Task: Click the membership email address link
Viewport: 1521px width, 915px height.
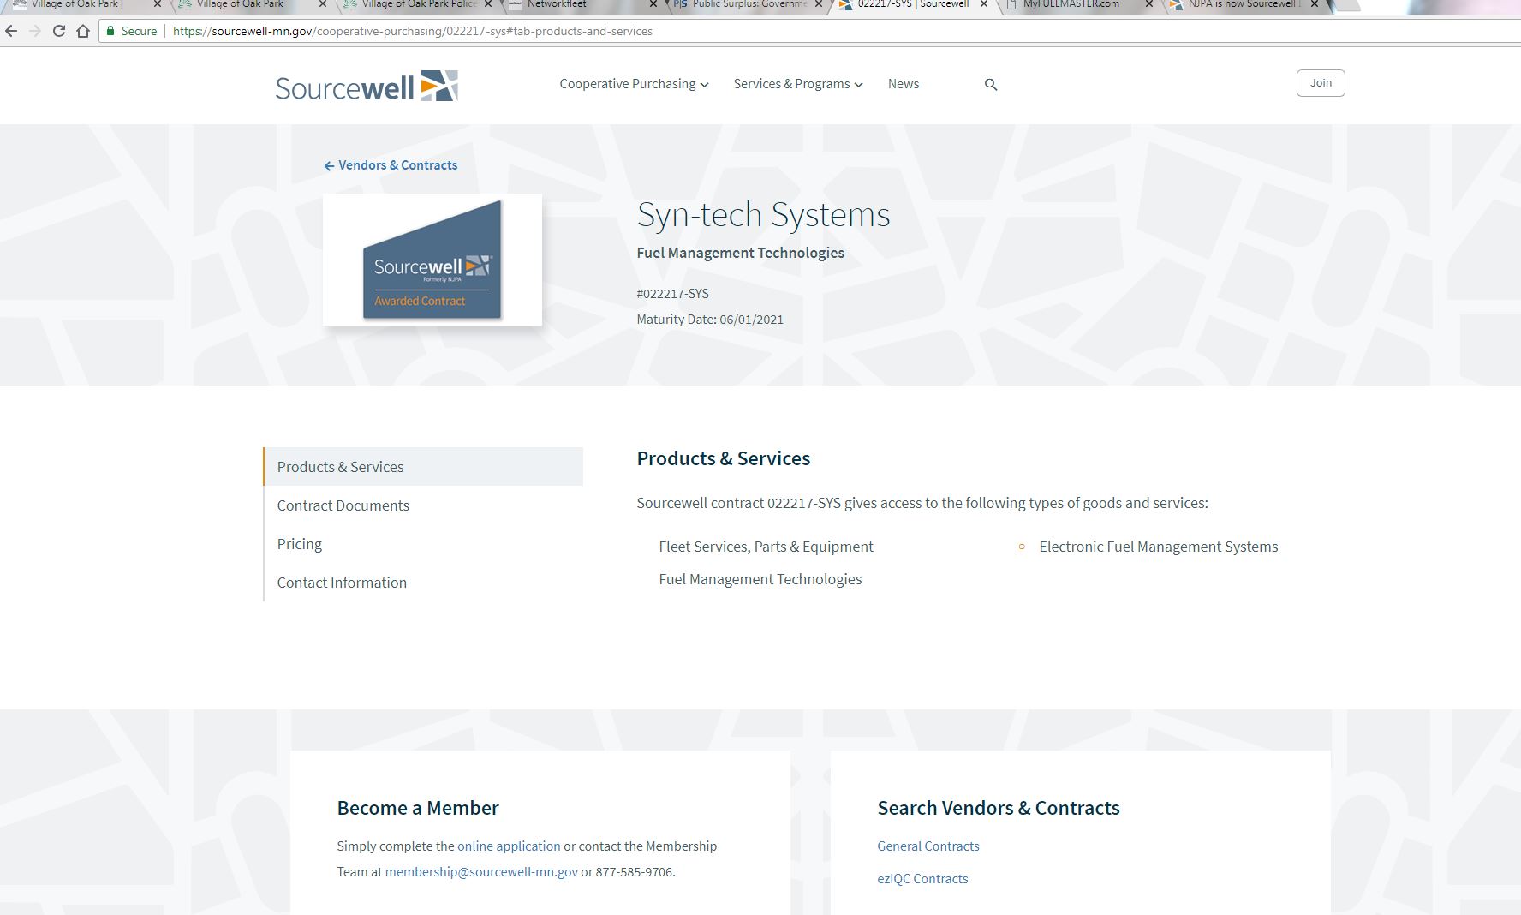Action: (481, 872)
